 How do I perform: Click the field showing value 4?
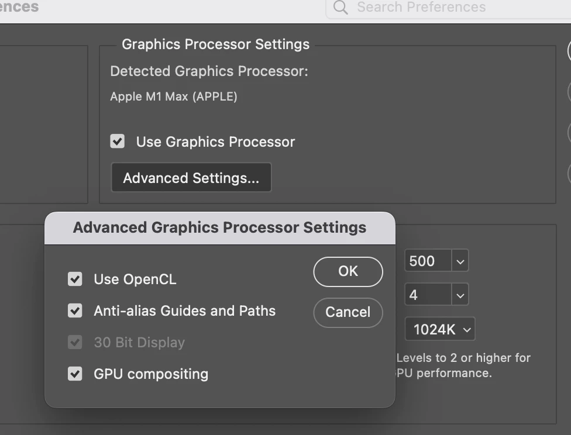coord(427,295)
